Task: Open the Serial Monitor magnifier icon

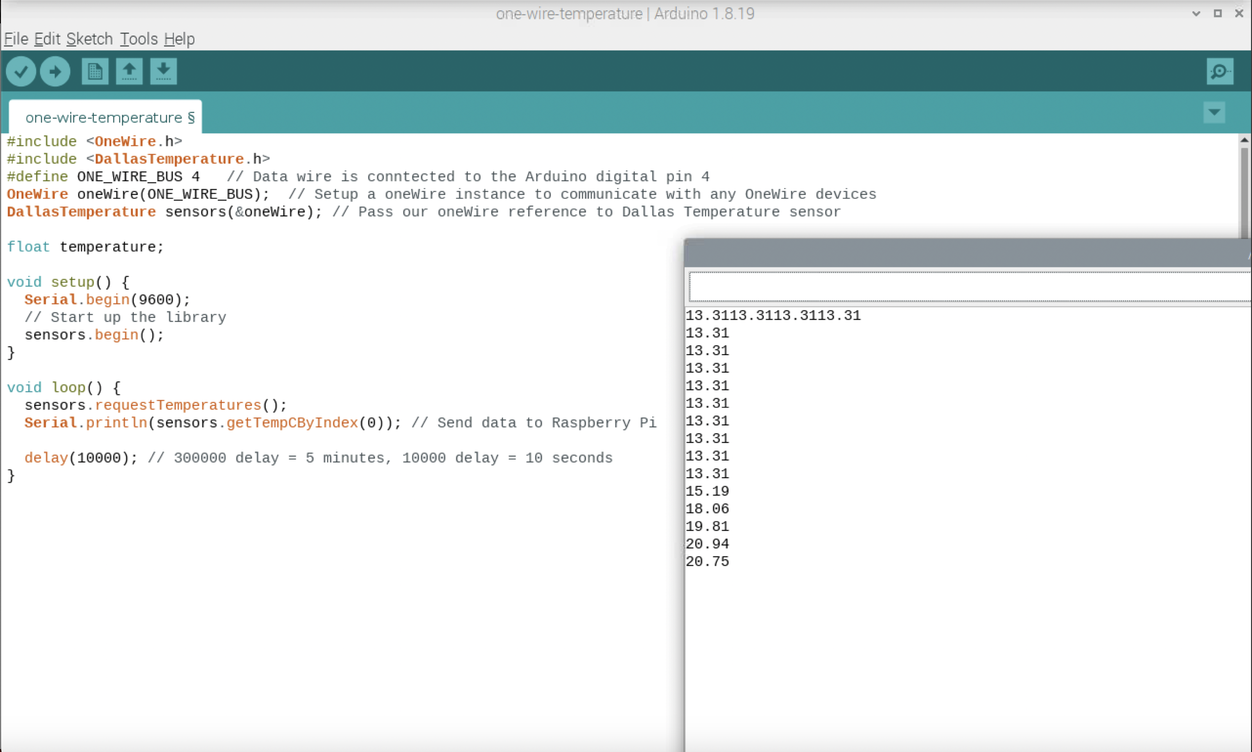Action: coord(1219,72)
